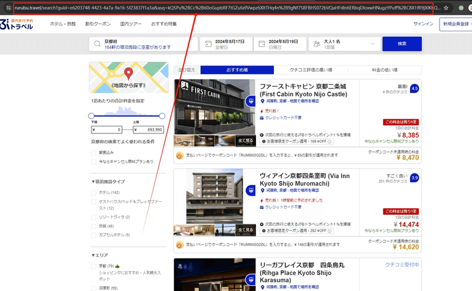This screenshot has height=291, width=472.
Task: Open 割引クーポン menu
Action: [x=98, y=24]
